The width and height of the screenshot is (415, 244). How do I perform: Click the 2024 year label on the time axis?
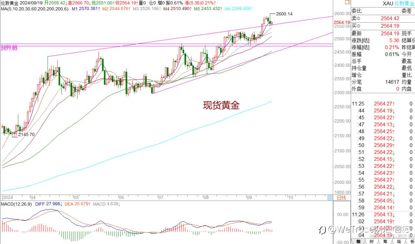[x=7, y=197]
